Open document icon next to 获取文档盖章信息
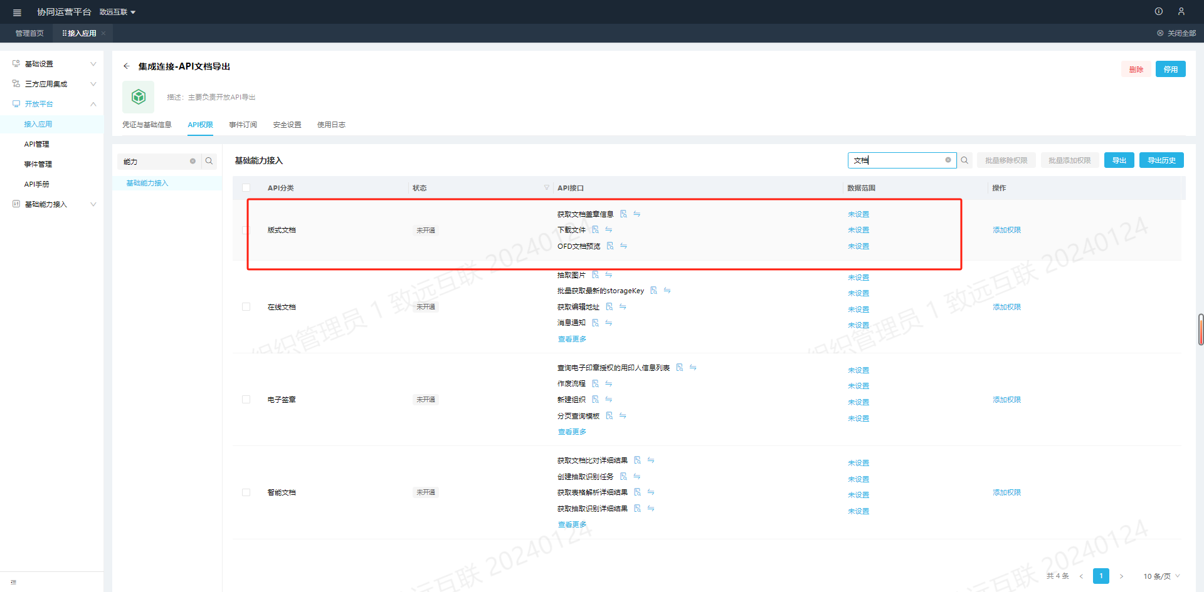This screenshot has height=592, width=1204. (623, 214)
